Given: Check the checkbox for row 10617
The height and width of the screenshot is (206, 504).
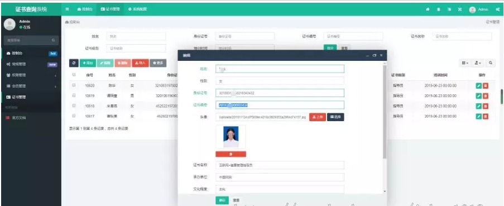Looking at the screenshot, I should tap(74, 116).
